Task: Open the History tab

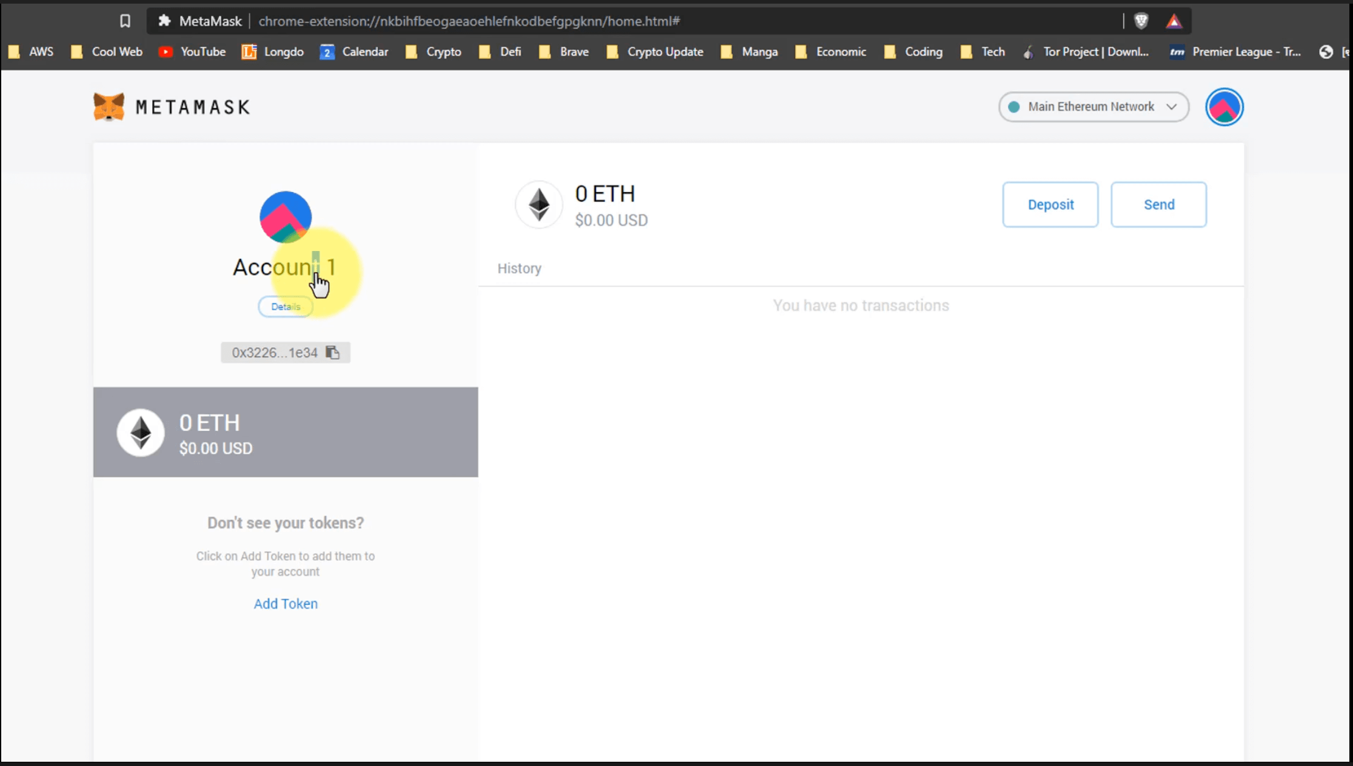Action: coord(519,268)
